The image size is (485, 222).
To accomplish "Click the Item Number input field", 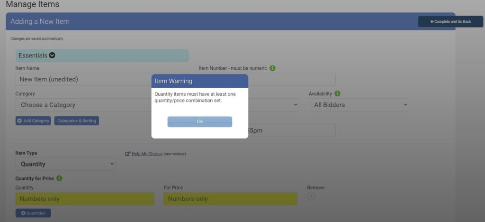I will click(291, 79).
